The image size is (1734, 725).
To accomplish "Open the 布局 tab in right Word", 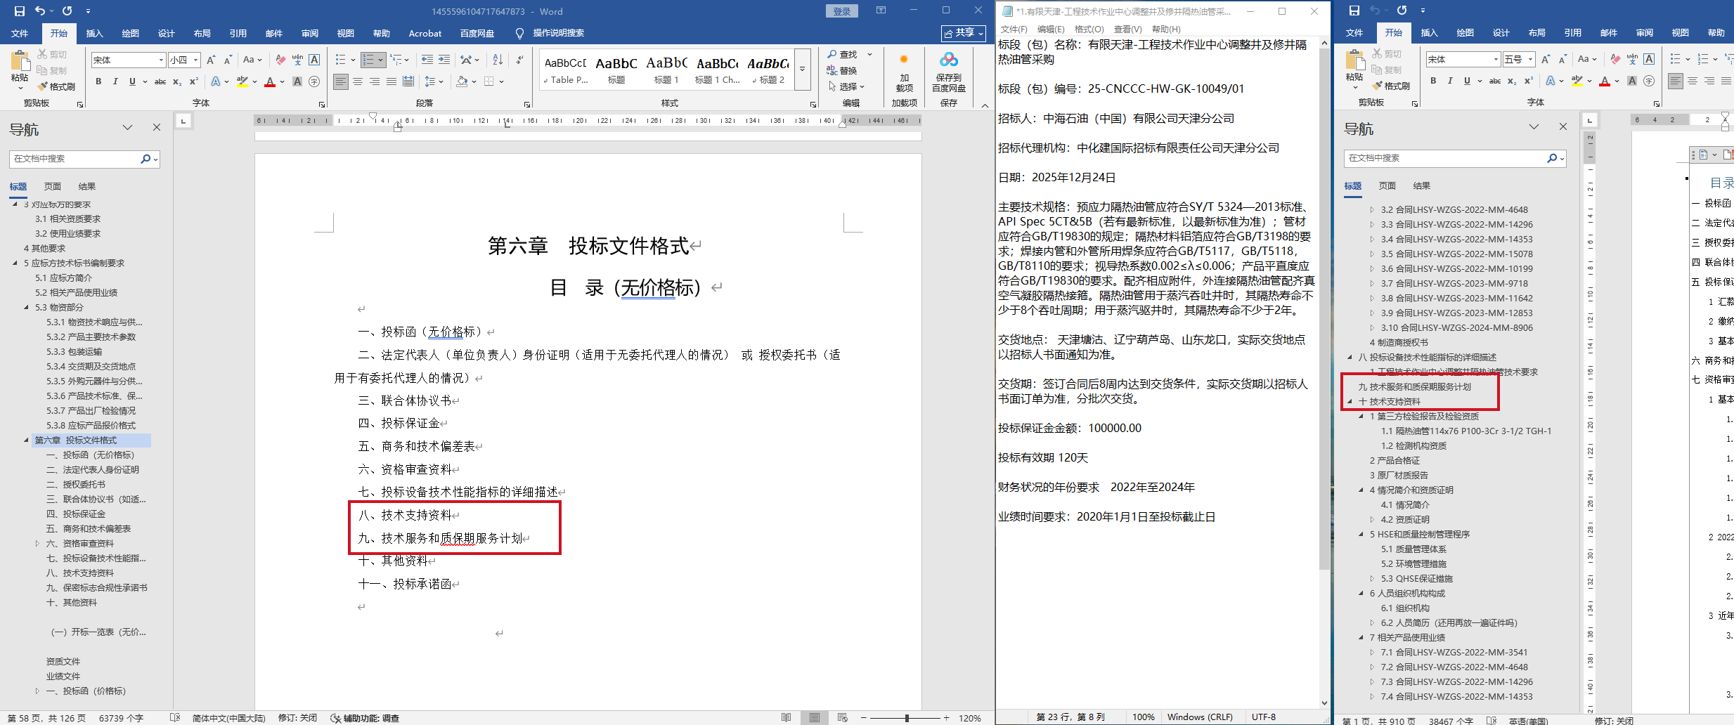I will [x=1537, y=32].
